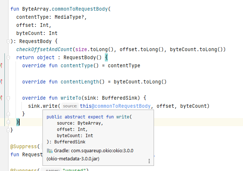Click offset: Int parameter declaration
243x171 pixels.
[x=32, y=25]
